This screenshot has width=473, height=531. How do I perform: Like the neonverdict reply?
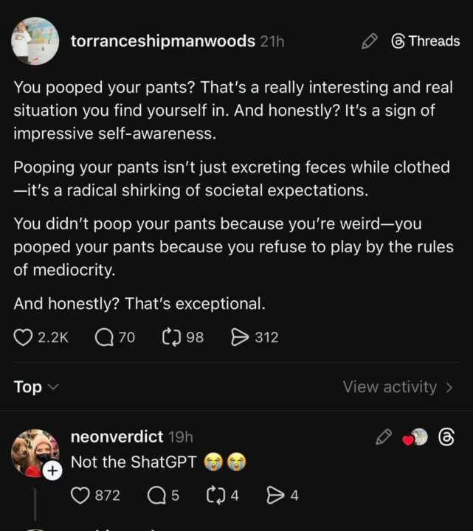(x=80, y=495)
